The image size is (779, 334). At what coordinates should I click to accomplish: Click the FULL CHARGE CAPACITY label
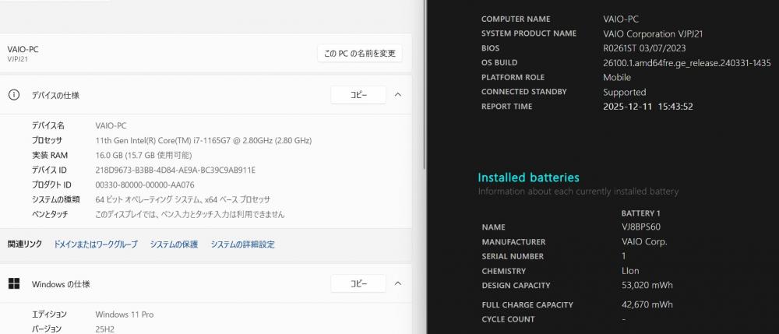tap(527, 304)
